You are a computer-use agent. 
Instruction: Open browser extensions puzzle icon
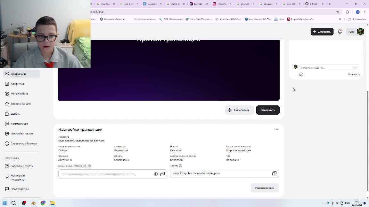[x=347, y=12]
